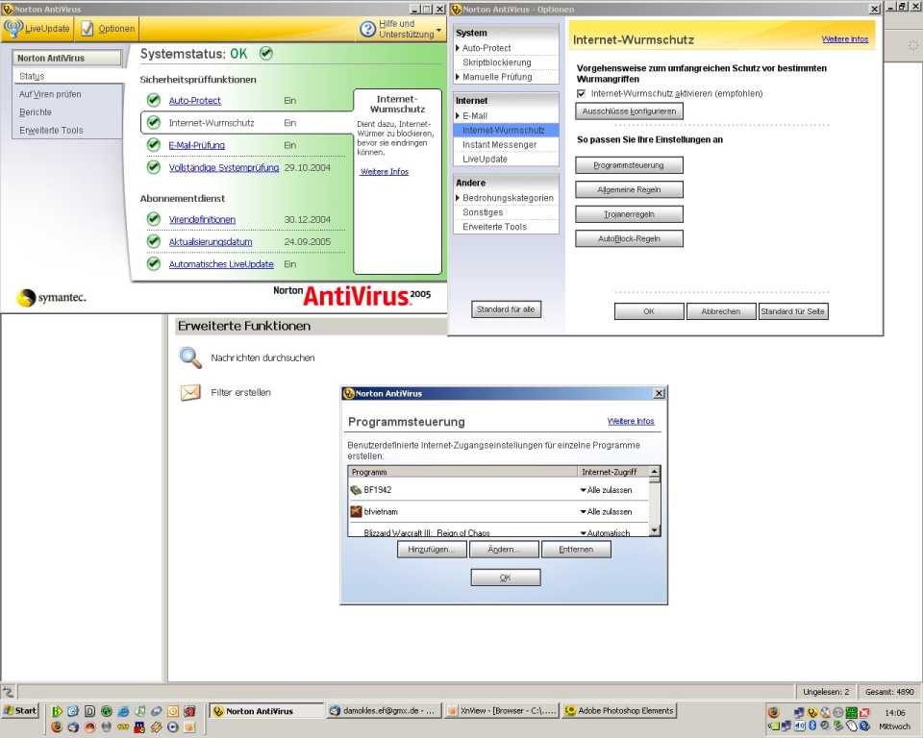
Task: Click the Trojanerregeln button
Action: [629, 214]
